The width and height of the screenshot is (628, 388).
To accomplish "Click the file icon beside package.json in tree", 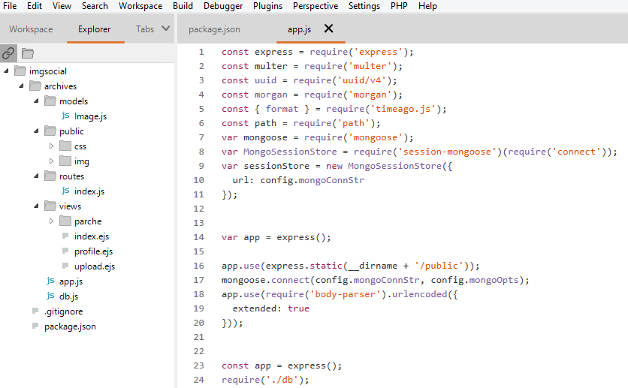I will (35, 326).
